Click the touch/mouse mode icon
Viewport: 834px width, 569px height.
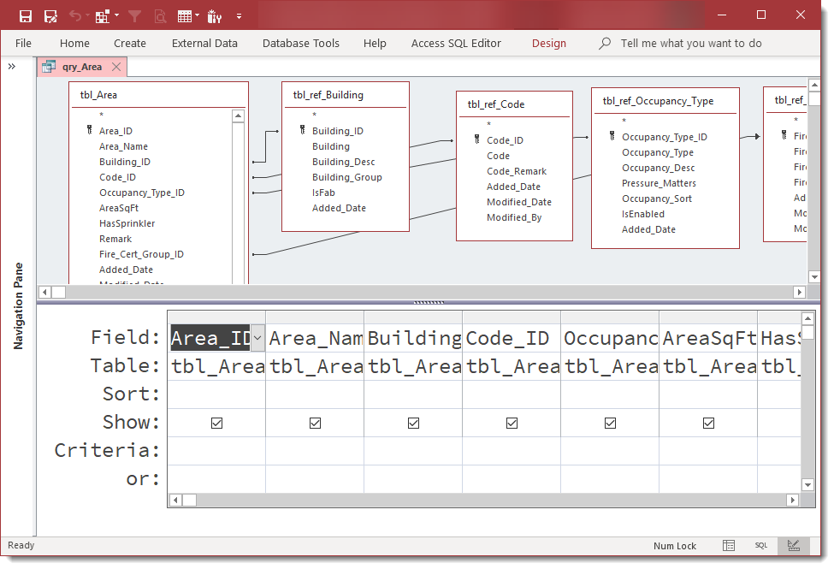tap(215, 16)
